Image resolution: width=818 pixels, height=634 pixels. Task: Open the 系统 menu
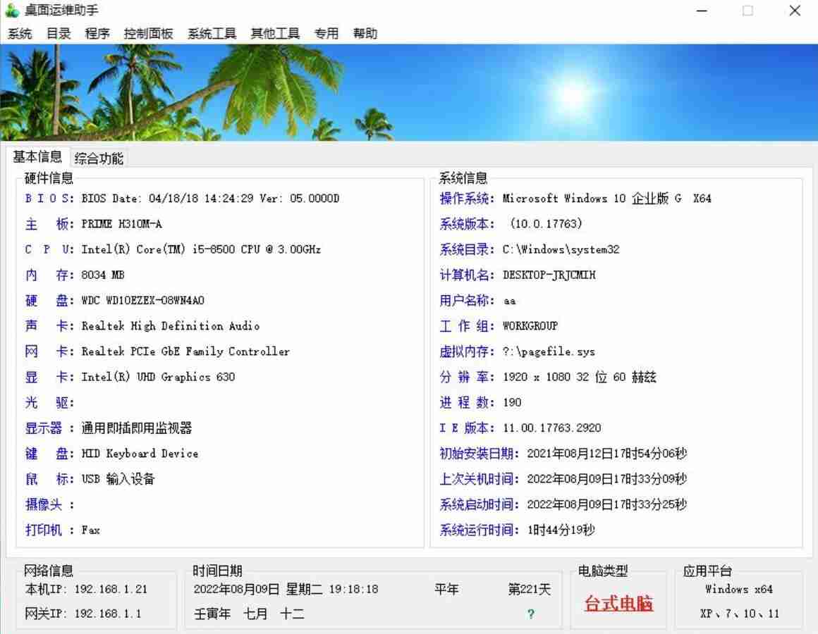(20, 34)
